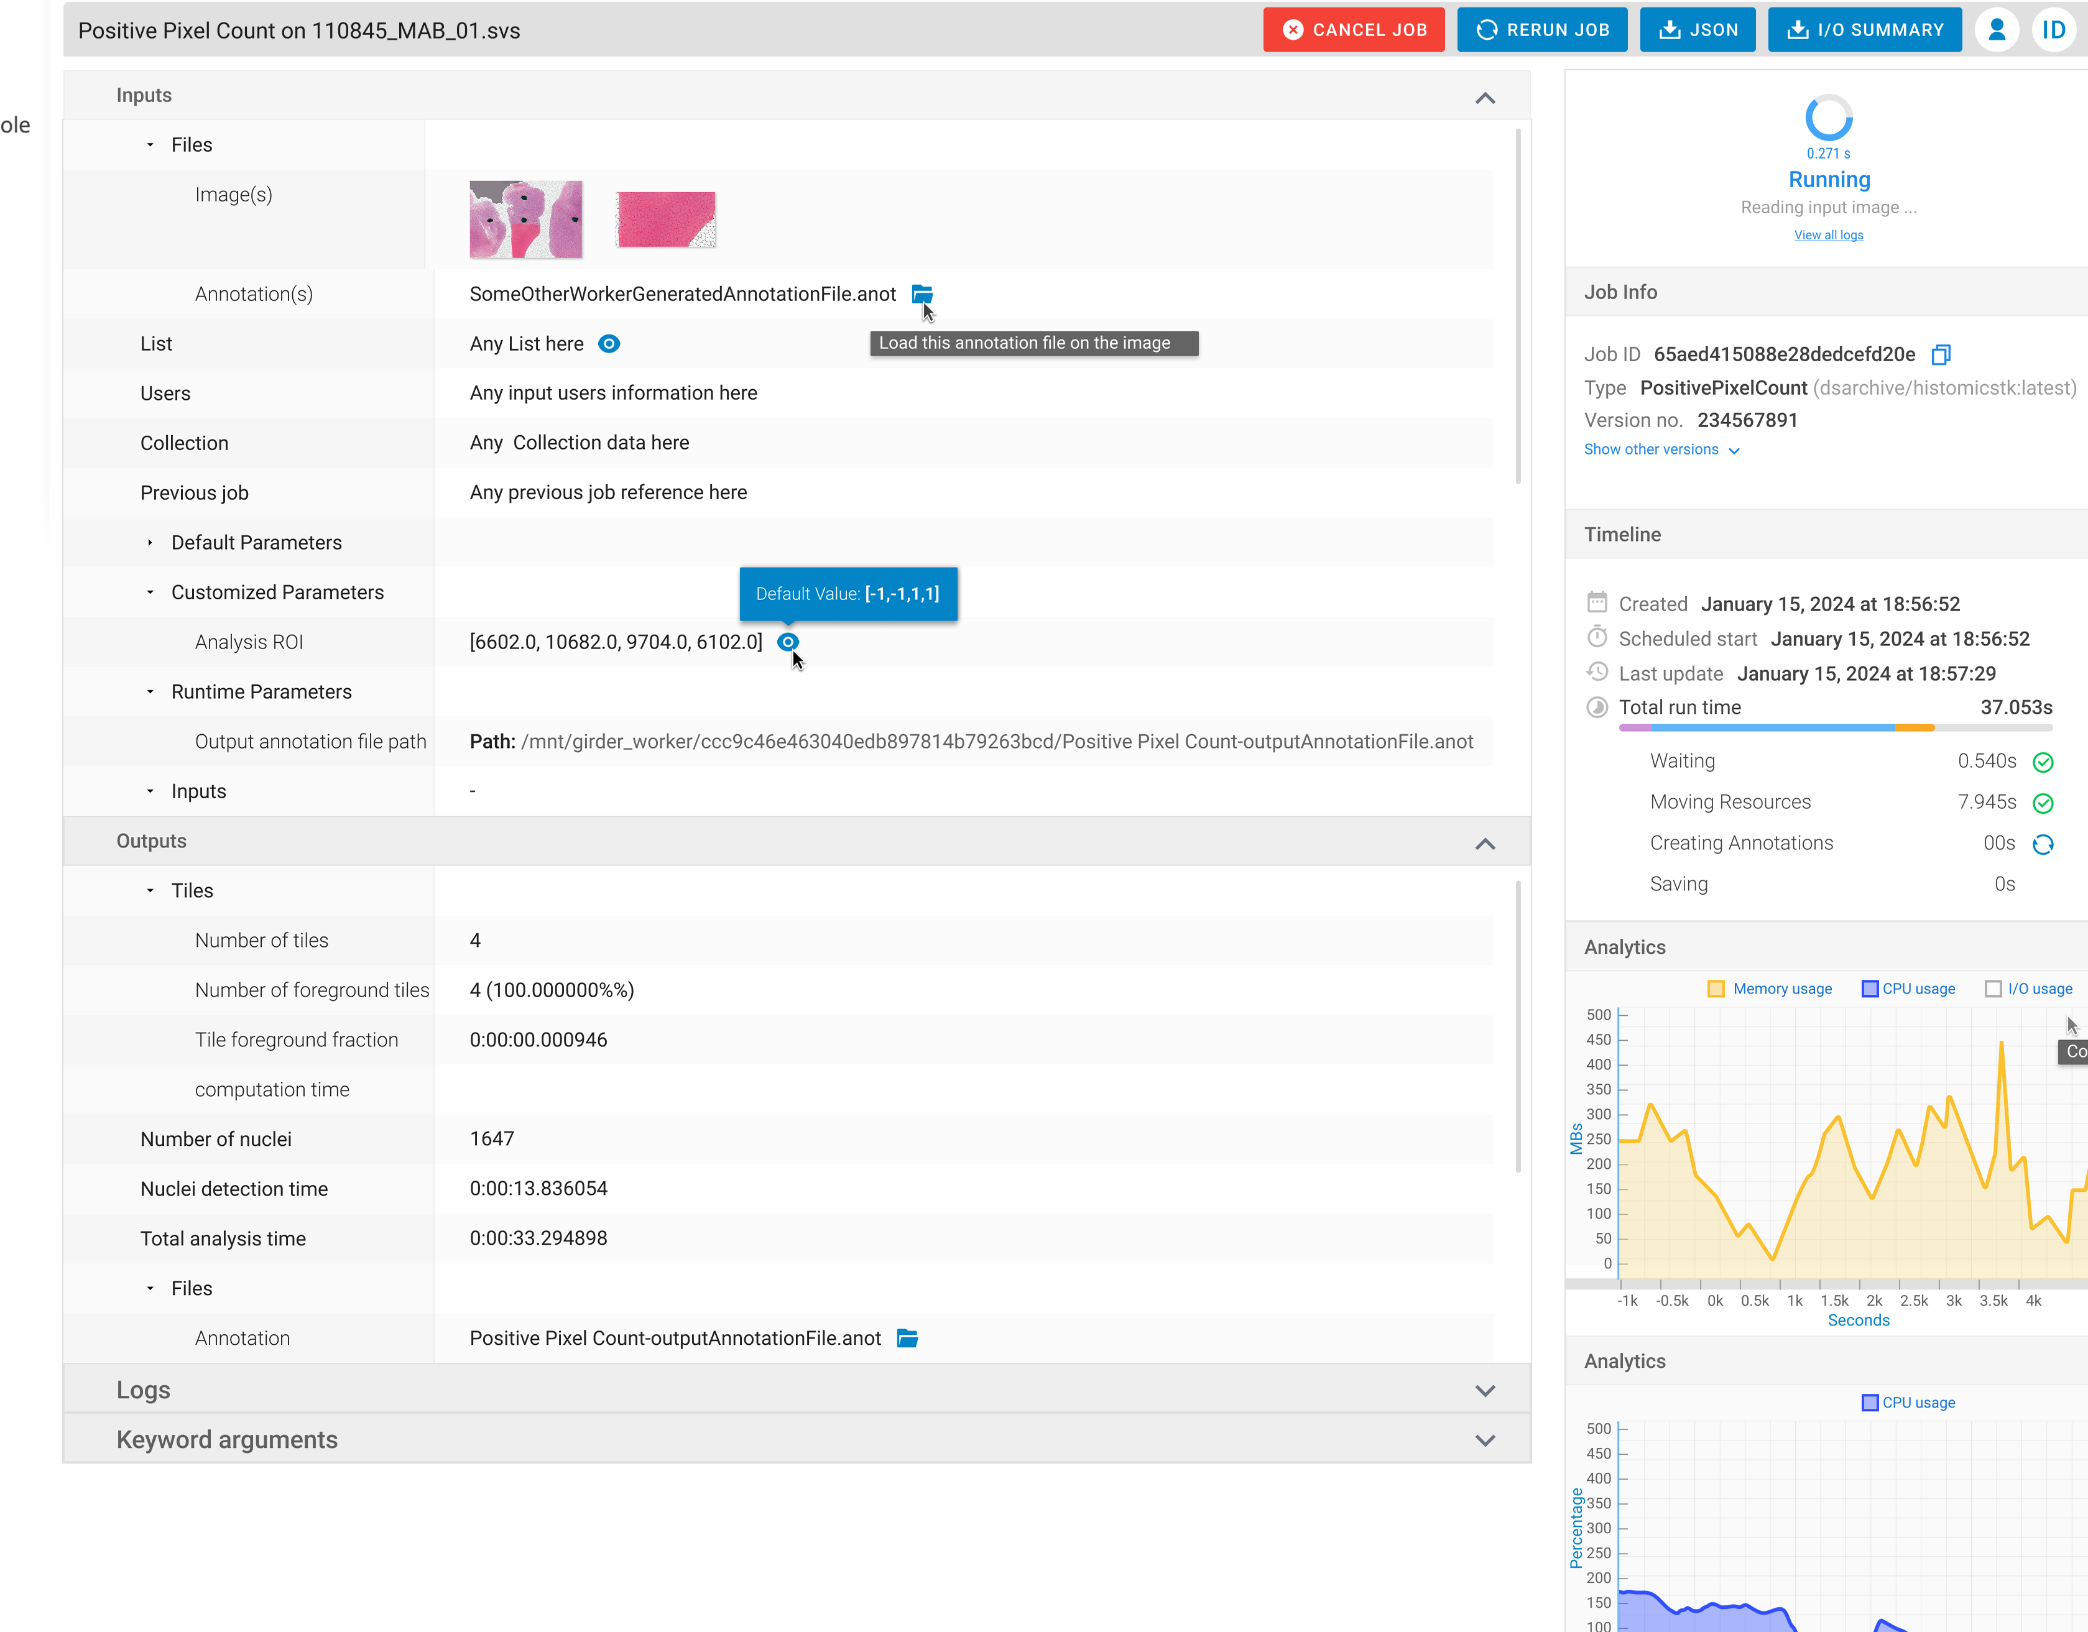Toggle Memory usage legend checkbox

coord(1715,989)
